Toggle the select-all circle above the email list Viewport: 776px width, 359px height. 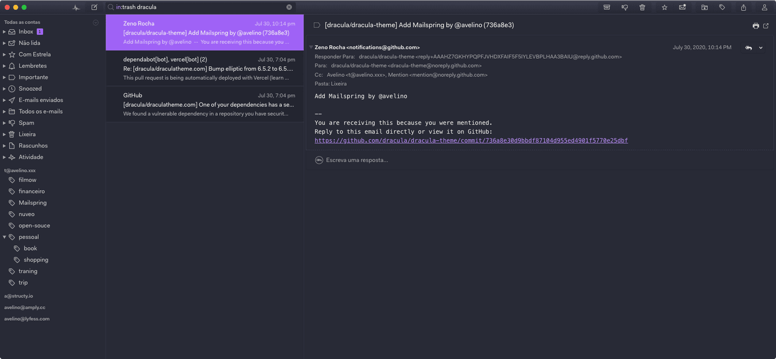pos(95,23)
